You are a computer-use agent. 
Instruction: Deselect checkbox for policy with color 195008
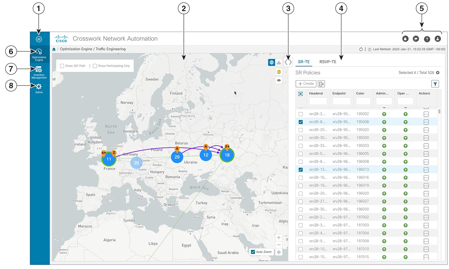coord(301,122)
